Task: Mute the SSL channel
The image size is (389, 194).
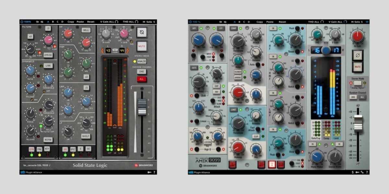Action: point(141,46)
